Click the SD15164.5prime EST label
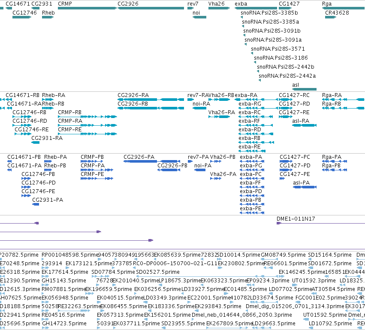365x330 pixels. pyautogui.click(x=330, y=255)
